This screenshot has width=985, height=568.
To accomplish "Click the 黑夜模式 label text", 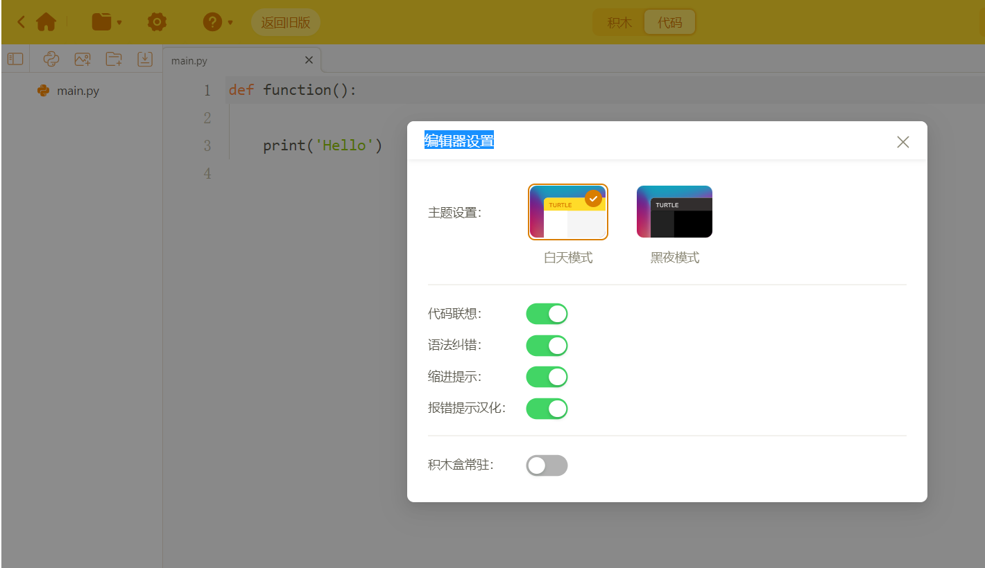I will [x=675, y=258].
